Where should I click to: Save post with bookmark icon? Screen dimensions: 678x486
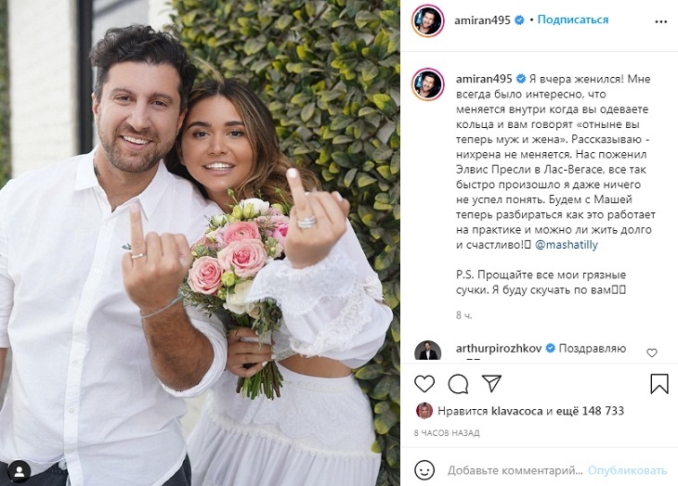pyautogui.click(x=659, y=383)
